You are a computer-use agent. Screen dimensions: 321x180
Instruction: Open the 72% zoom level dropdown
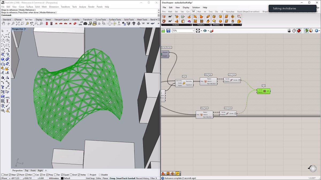(194, 31)
